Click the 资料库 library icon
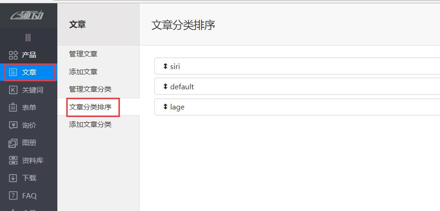Image resolution: width=440 pixels, height=211 pixels. pyautogui.click(x=13, y=161)
